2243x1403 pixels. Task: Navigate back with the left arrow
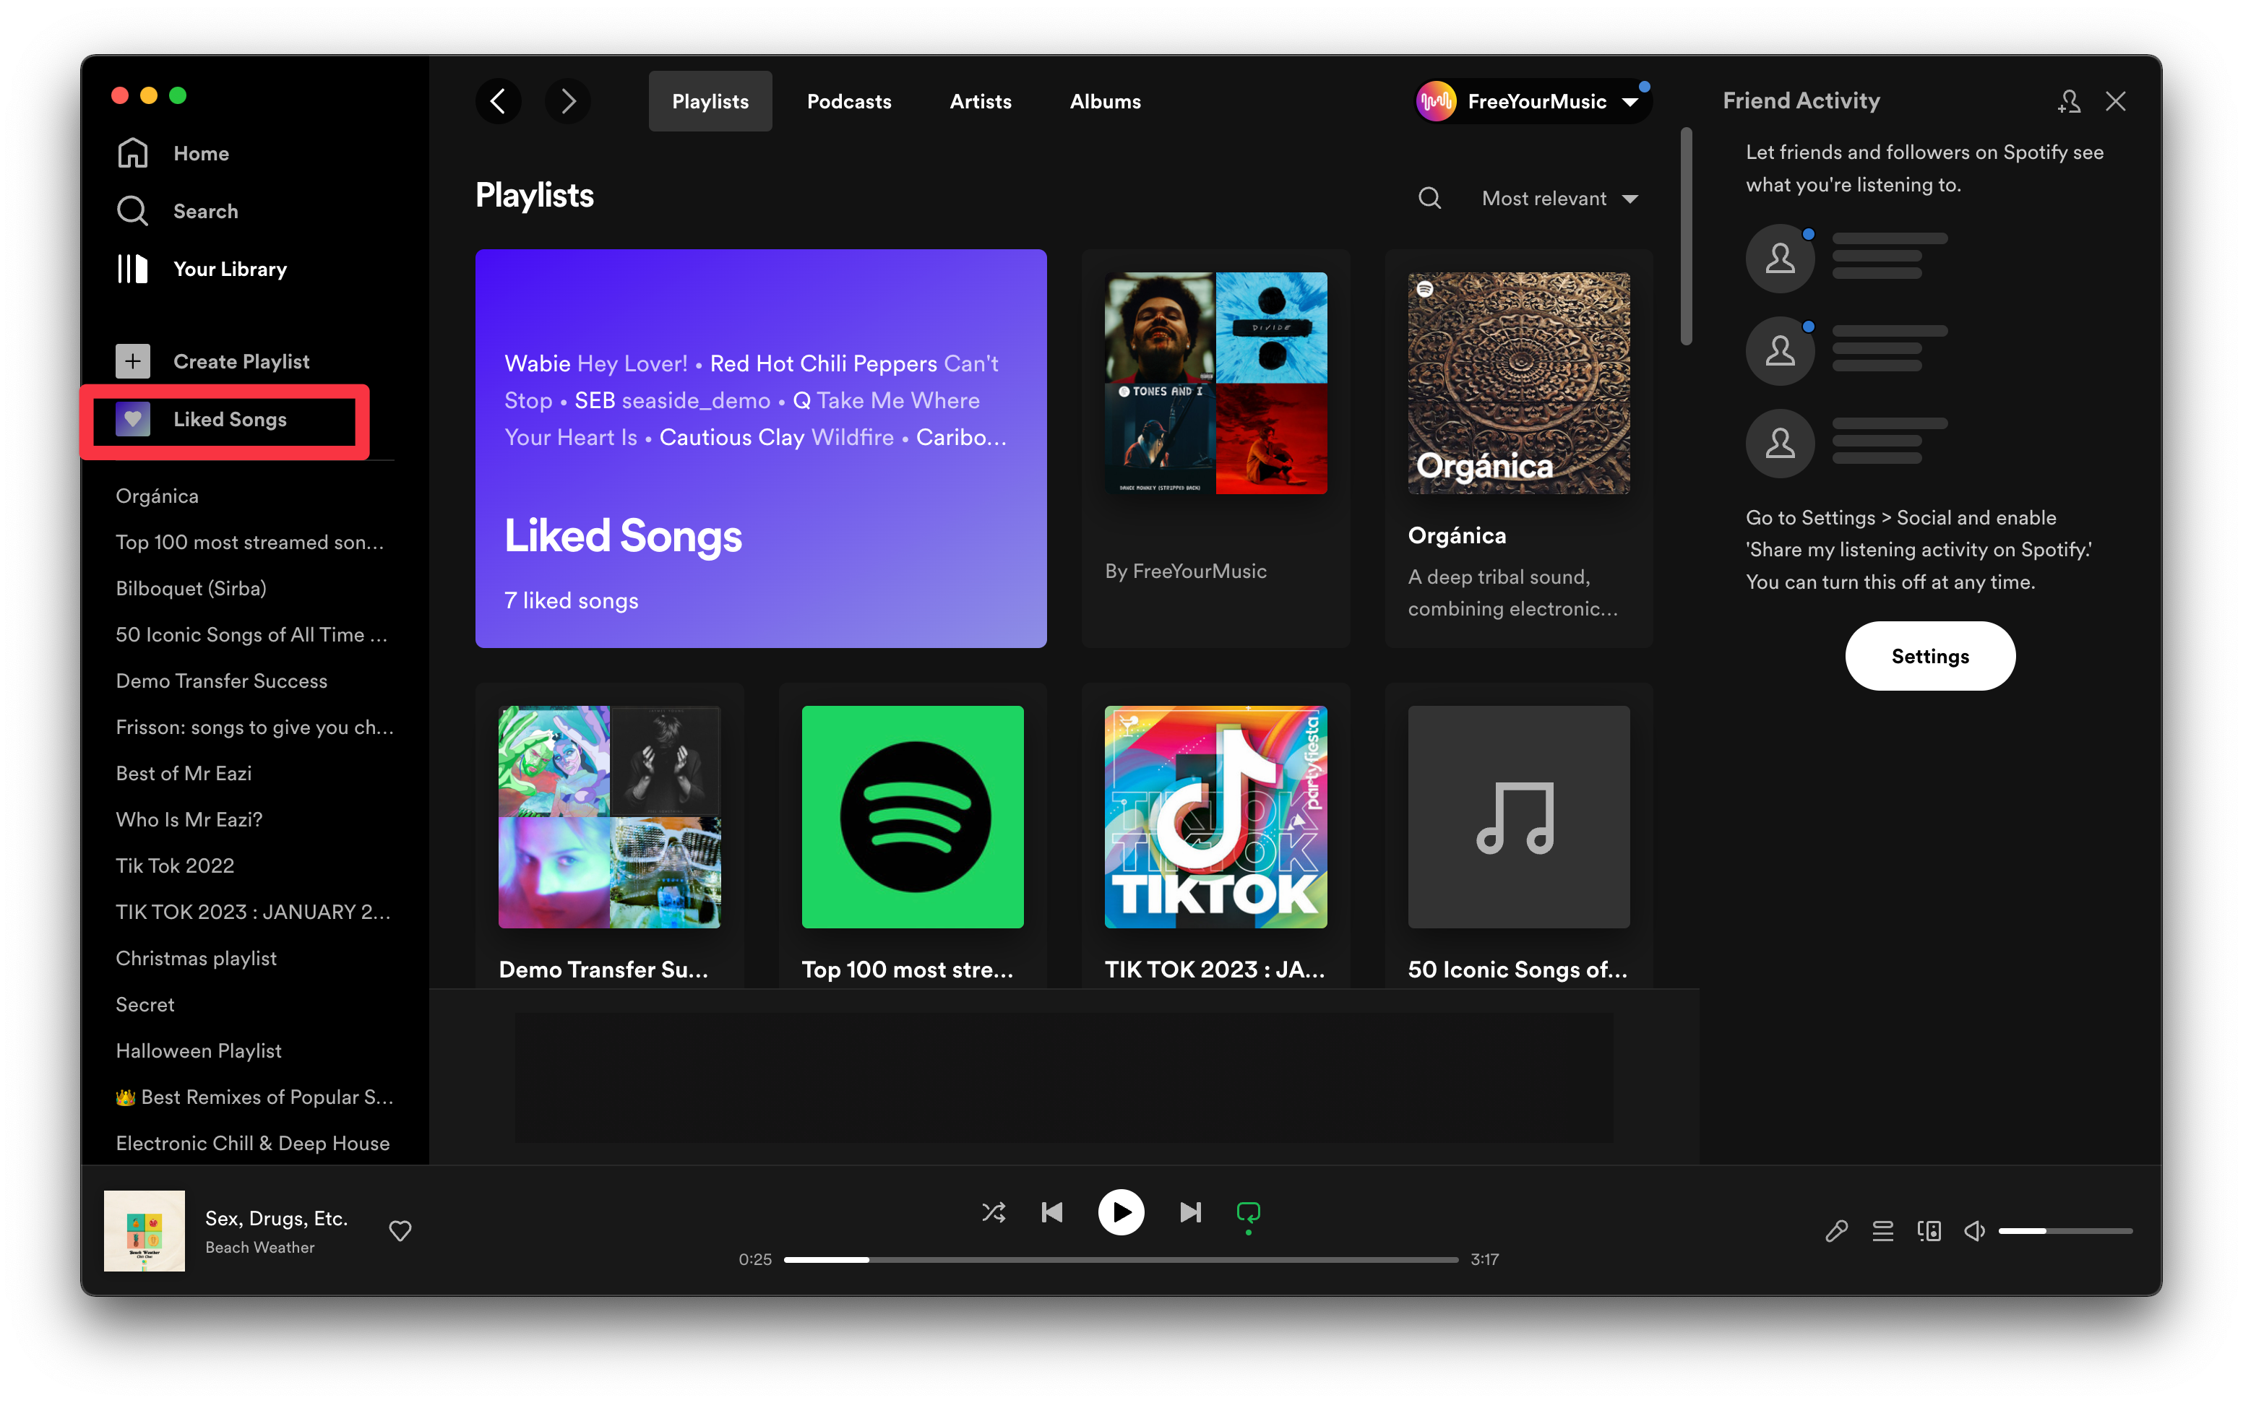point(499,101)
